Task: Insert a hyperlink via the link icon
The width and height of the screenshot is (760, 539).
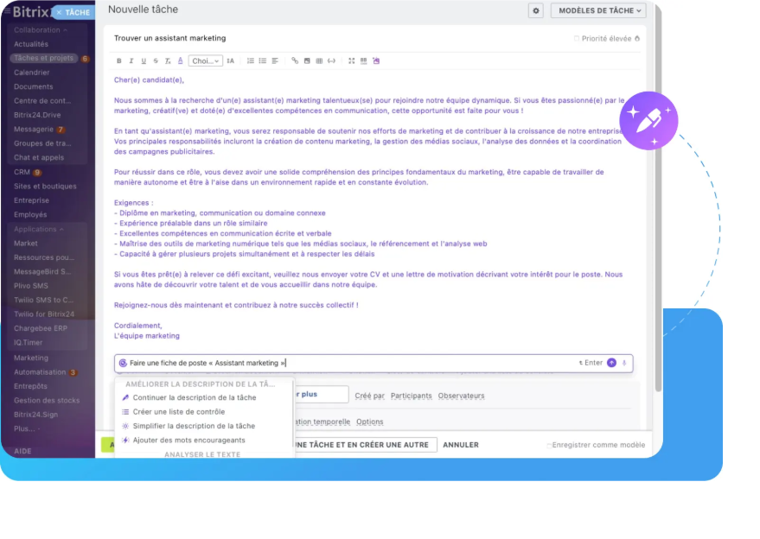Action: tap(295, 60)
